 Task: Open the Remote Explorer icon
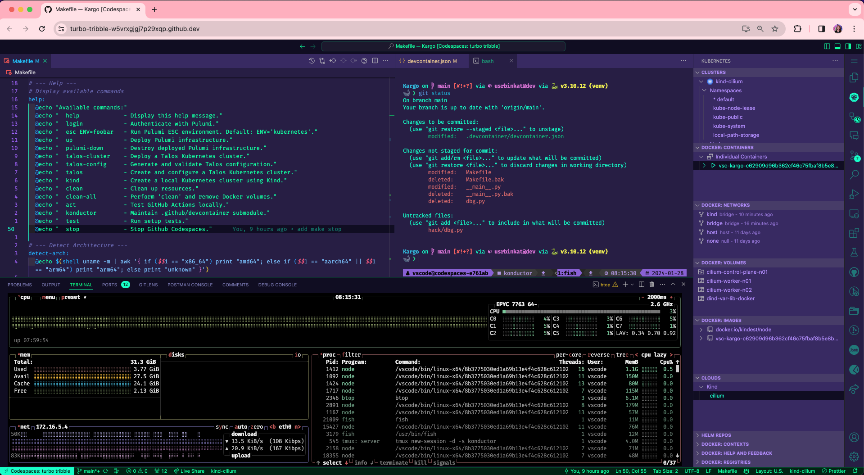coord(854,213)
